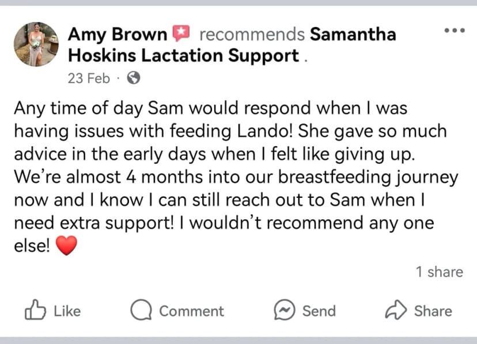Click the thumbs-up Like icon

(x=35, y=310)
